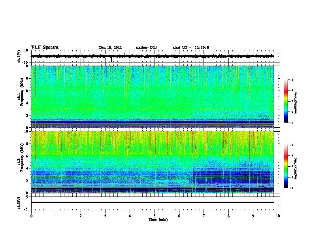Click the "ch.1(V)" waveform axis label
The width and height of the screenshot is (313, 242).
[19, 56]
